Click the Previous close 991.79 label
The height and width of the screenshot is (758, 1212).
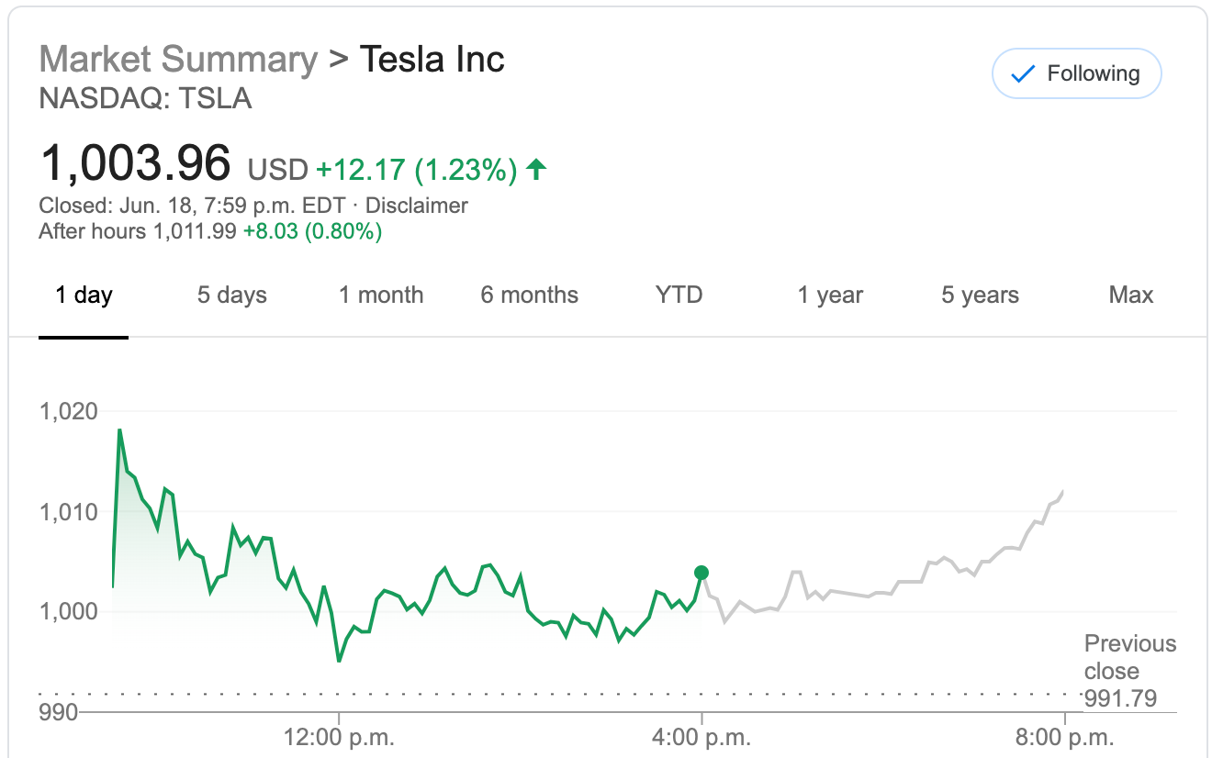click(x=1129, y=672)
